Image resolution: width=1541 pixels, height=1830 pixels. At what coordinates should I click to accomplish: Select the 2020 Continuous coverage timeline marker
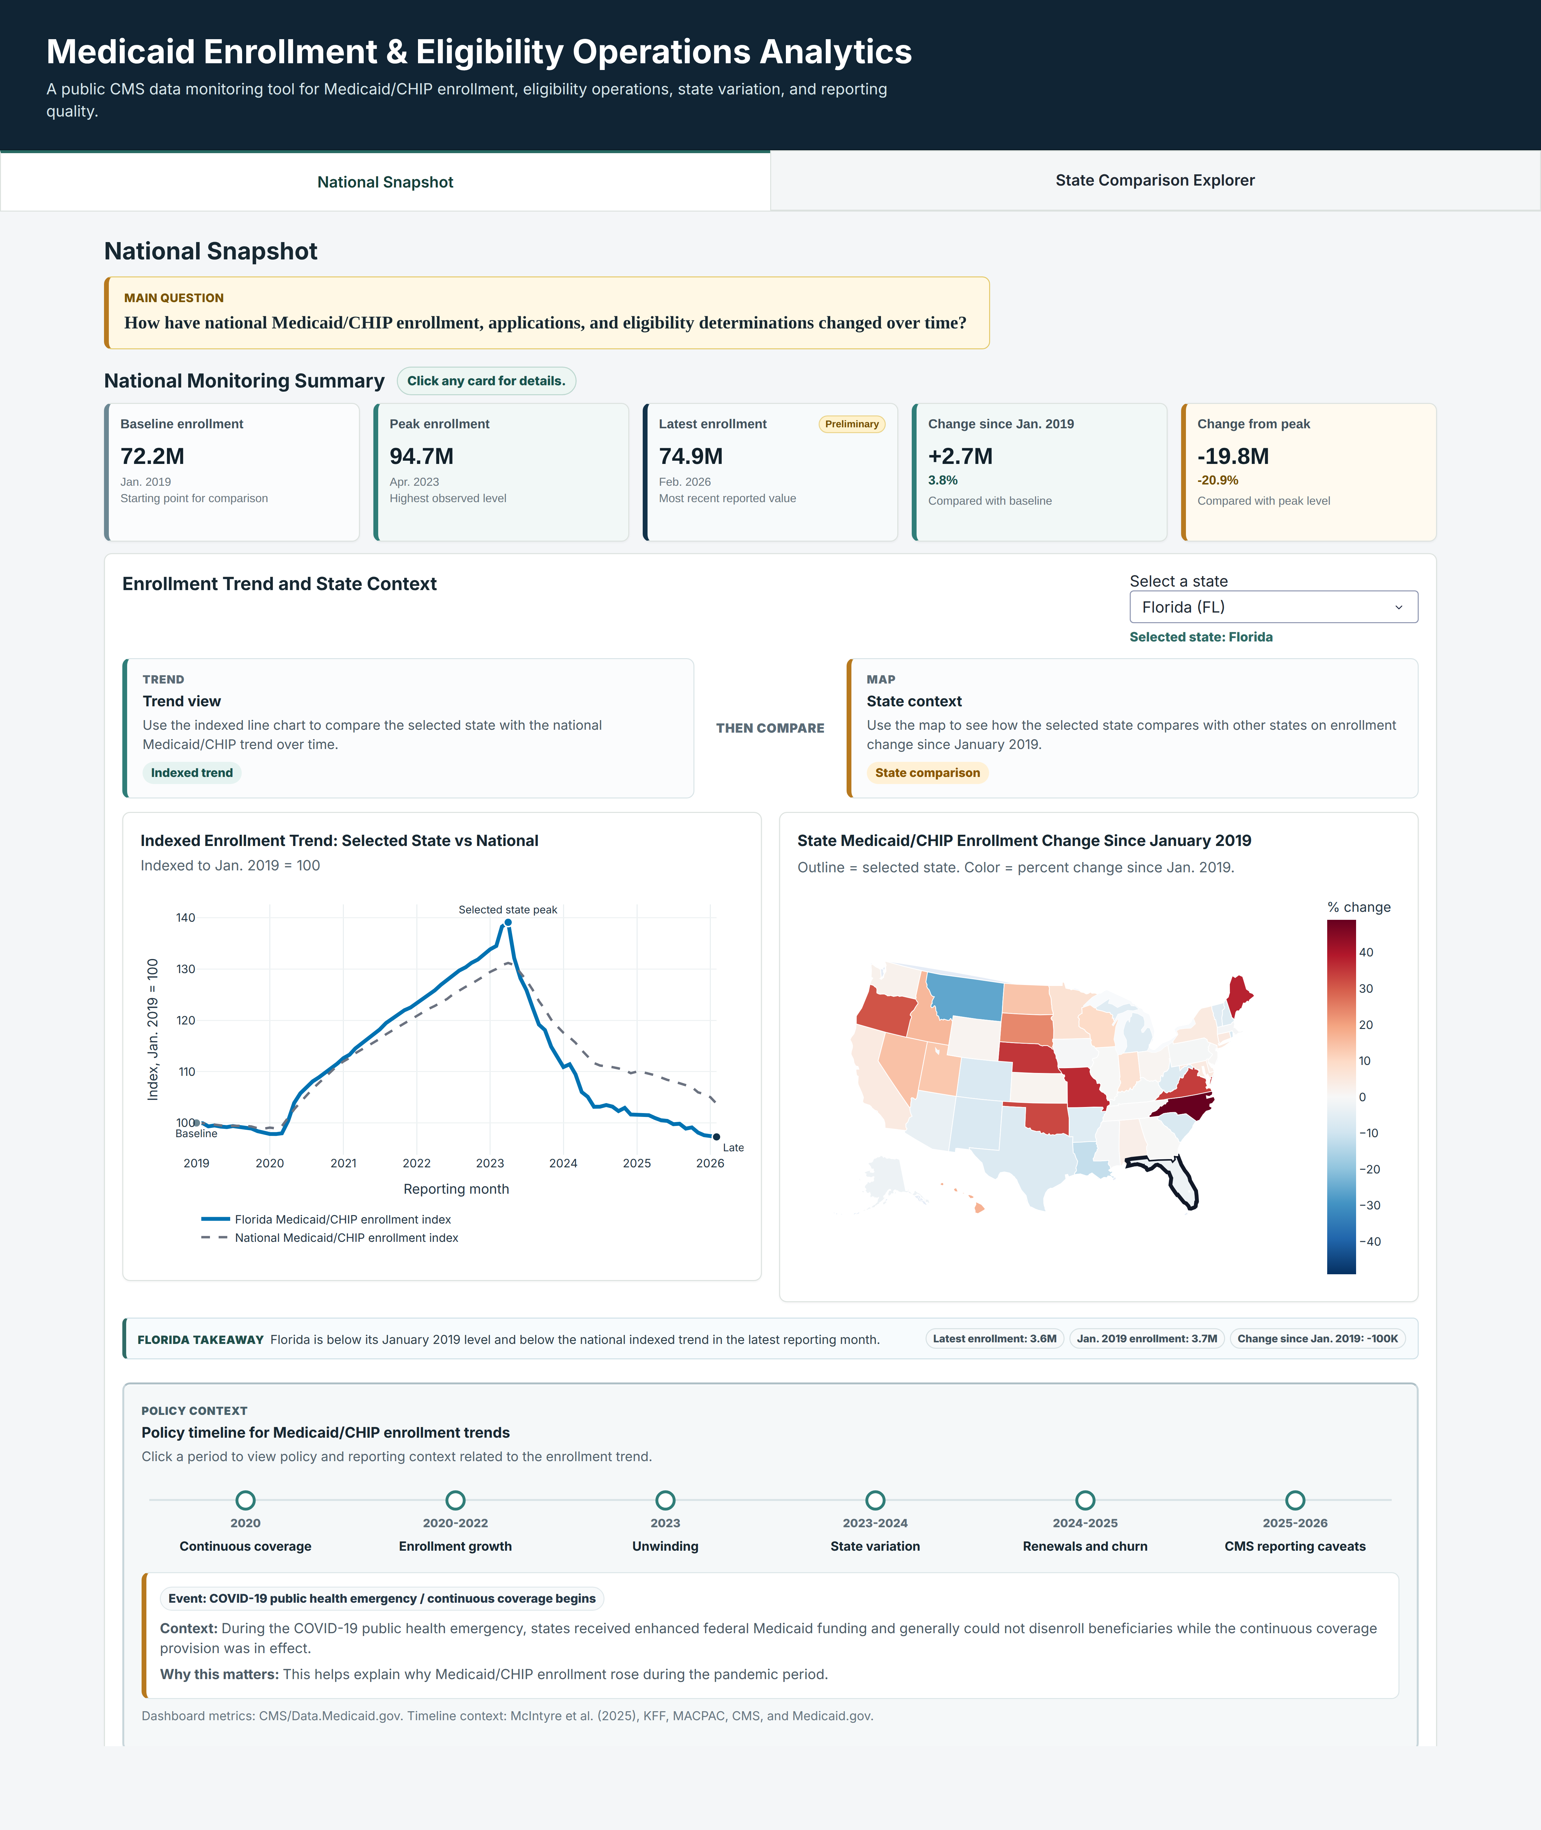coord(246,1500)
